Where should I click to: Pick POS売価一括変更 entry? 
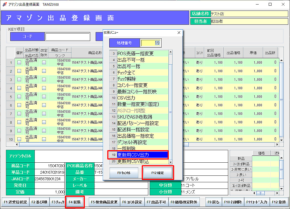tap(143, 53)
